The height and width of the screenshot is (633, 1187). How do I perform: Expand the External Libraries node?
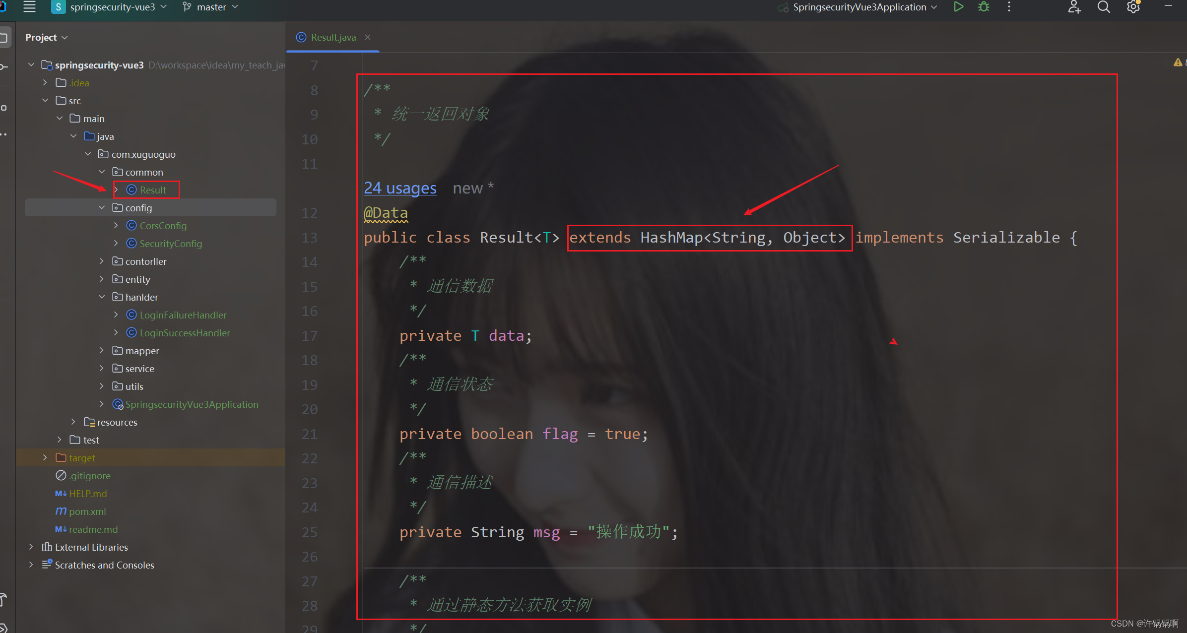(31, 547)
